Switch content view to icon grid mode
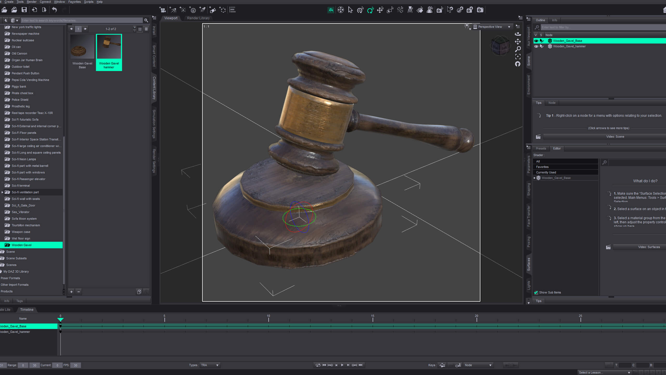 (x=140, y=29)
